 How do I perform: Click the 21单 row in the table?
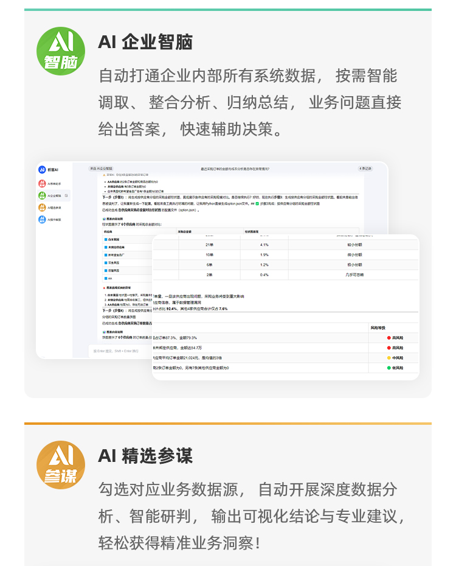click(209, 245)
